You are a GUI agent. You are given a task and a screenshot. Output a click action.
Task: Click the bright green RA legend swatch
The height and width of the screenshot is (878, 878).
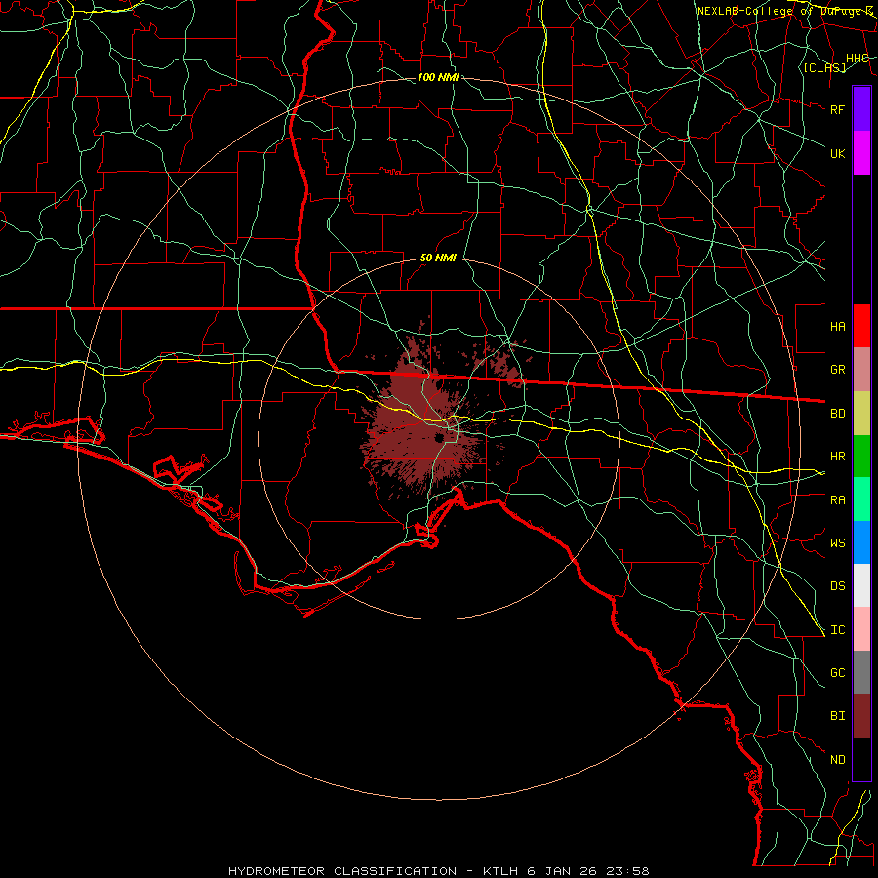click(x=861, y=499)
